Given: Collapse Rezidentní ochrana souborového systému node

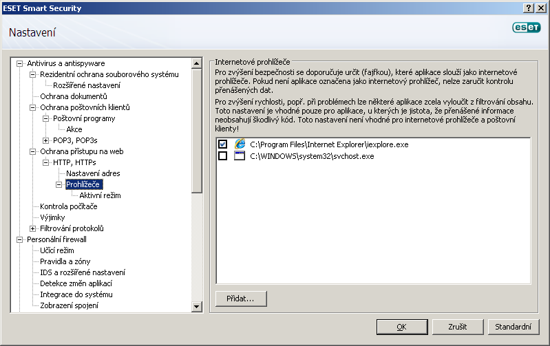Looking at the screenshot, I should click(x=32, y=74).
